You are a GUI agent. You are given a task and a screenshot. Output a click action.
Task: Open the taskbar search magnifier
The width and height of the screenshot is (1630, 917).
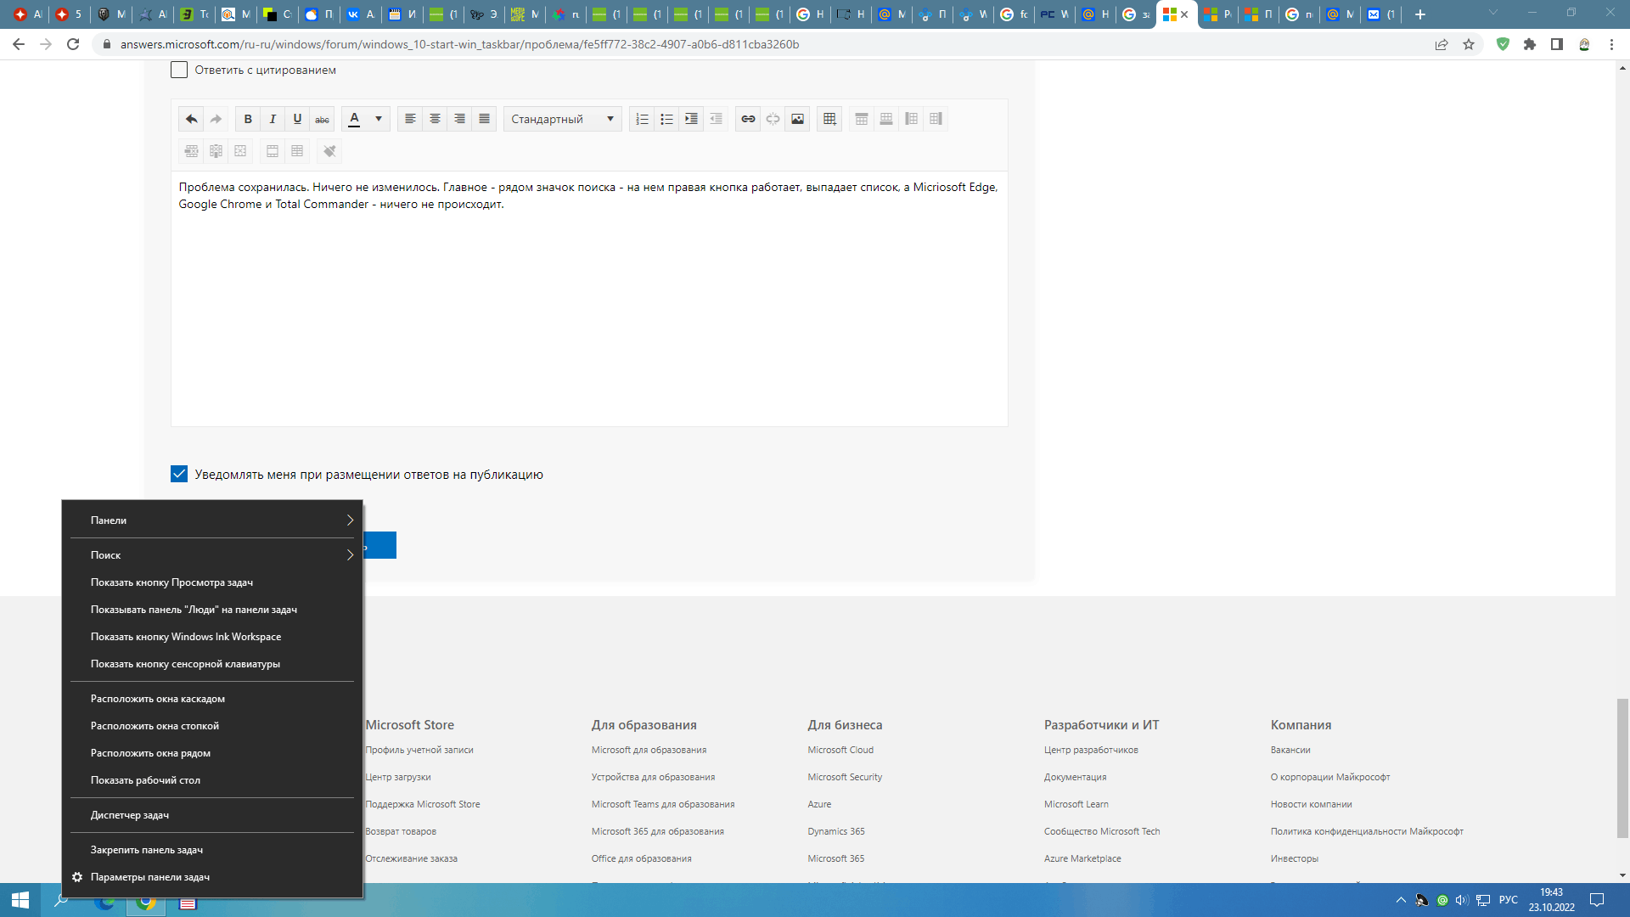coord(61,900)
